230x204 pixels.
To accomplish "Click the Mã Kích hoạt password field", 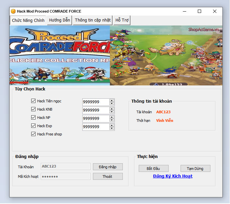I will [66, 176].
